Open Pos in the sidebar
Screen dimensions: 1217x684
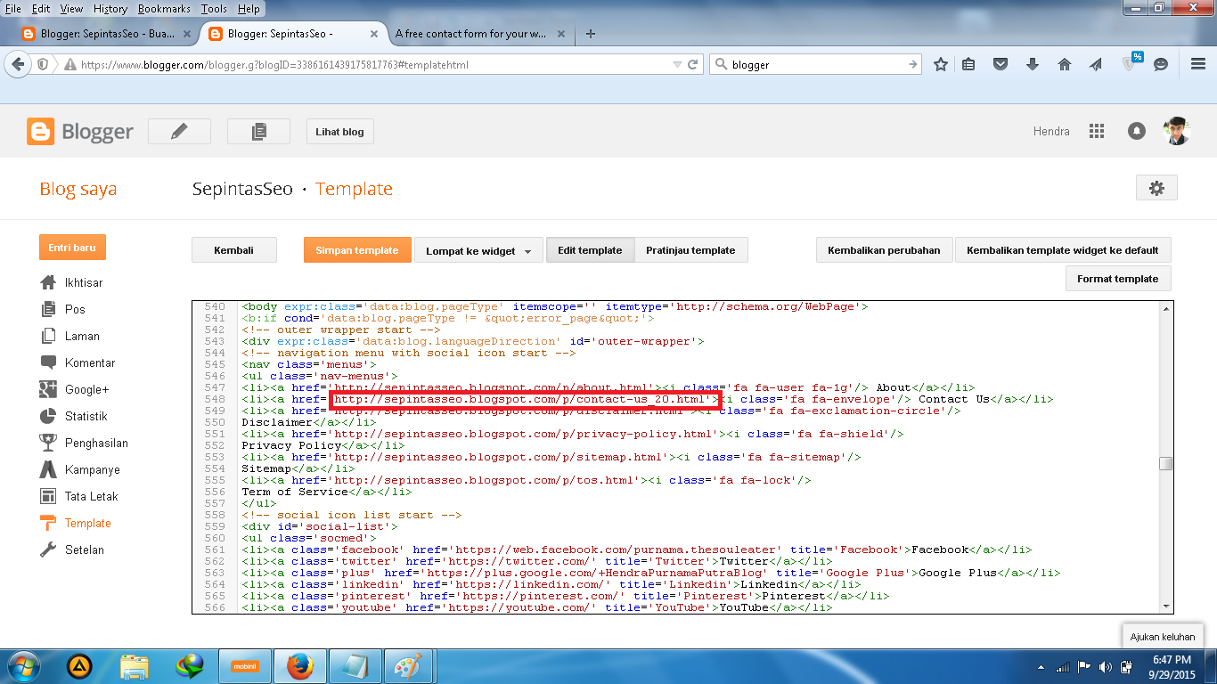[63, 309]
